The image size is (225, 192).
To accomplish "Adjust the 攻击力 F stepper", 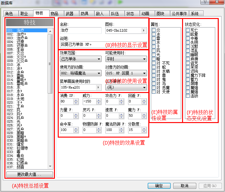I will (x=121, y=102).
